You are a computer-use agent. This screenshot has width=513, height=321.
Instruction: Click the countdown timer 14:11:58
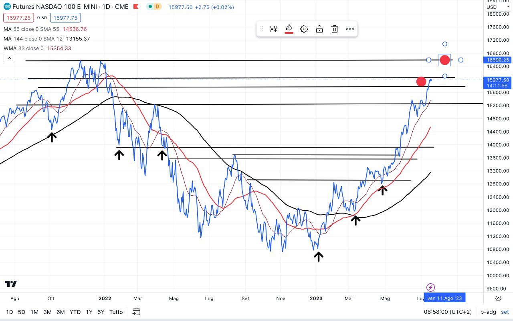pos(498,86)
